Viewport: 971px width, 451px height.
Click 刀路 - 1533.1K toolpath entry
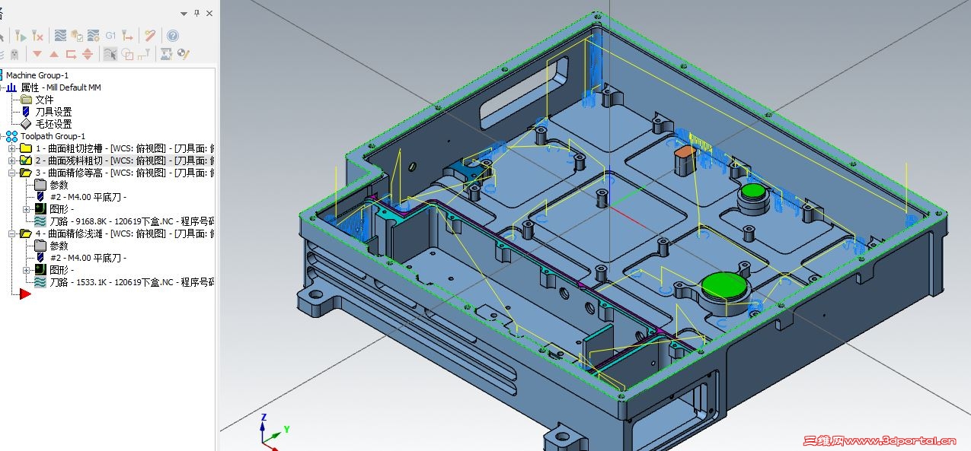pyautogui.click(x=132, y=282)
